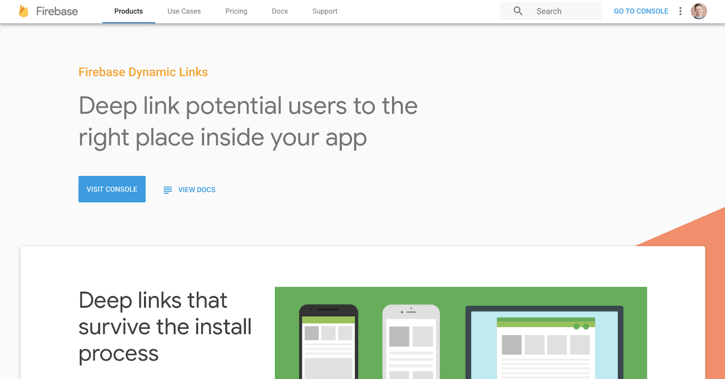725x379 pixels.
Task: Click the Firebase flame logo icon
Action: click(24, 11)
